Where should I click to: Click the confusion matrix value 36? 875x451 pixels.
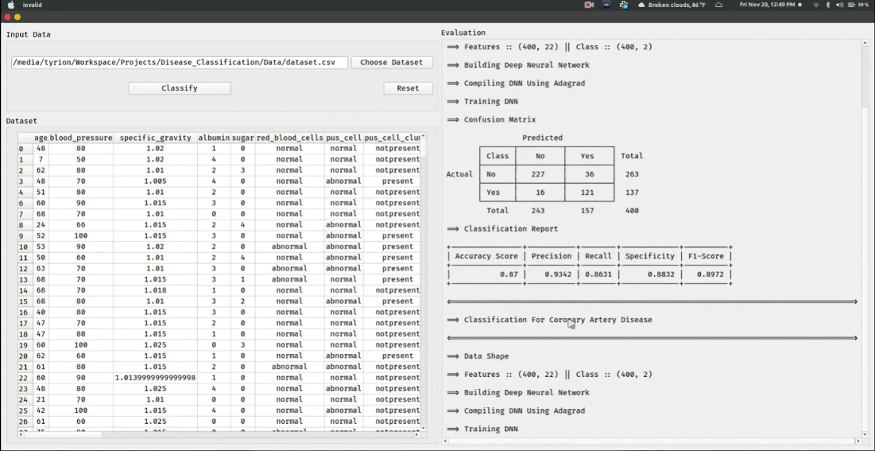[x=589, y=174]
